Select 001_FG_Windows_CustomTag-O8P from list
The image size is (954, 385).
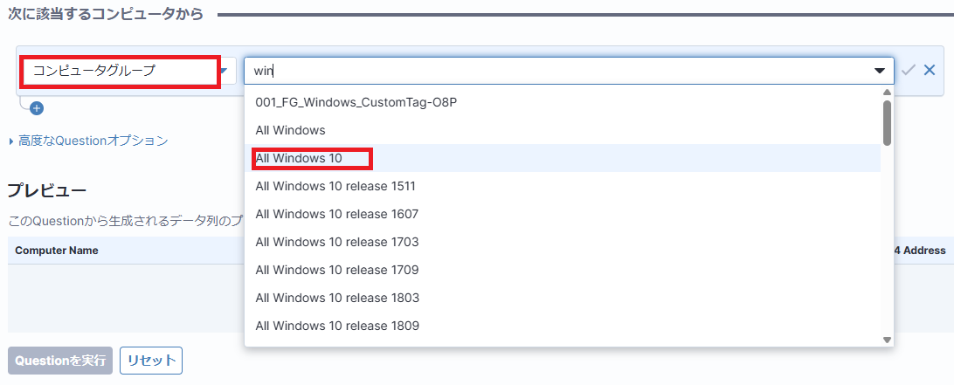[x=356, y=102]
